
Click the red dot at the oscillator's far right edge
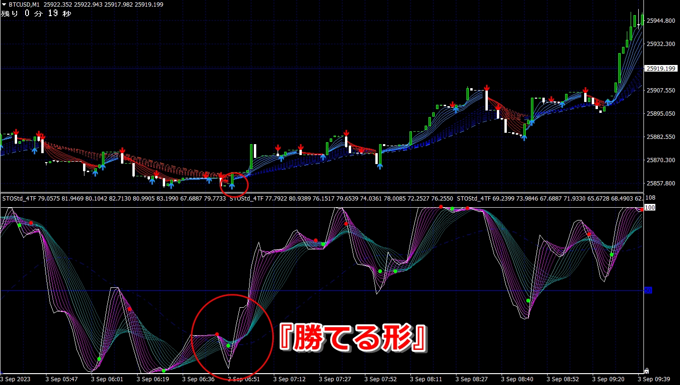pos(642,210)
